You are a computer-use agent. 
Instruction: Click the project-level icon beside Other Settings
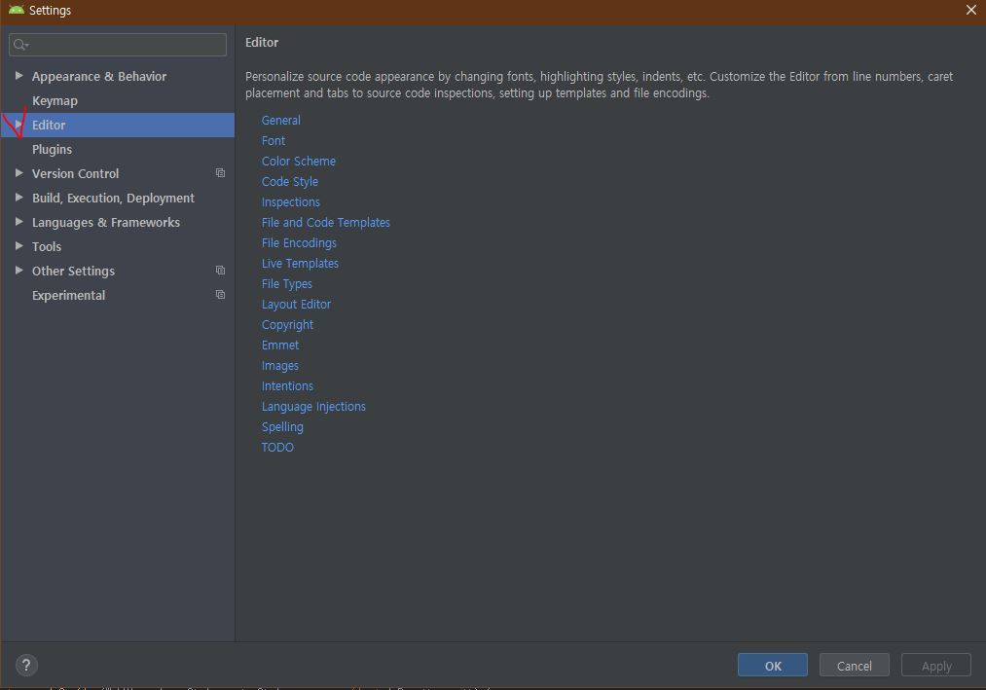(x=220, y=271)
